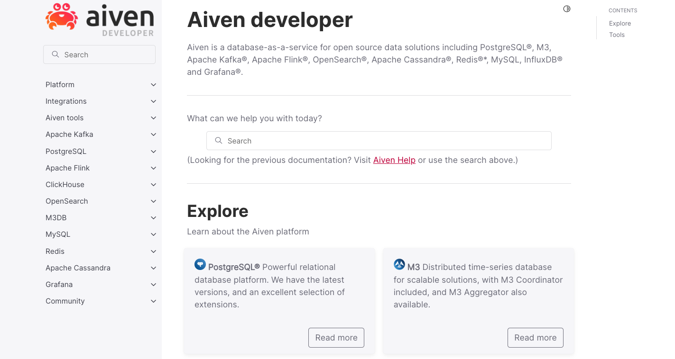The height and width of the screenshot is (359, 675).
Task: Click the crab mascot above the search sidebar
Action: tap(61, 17)
